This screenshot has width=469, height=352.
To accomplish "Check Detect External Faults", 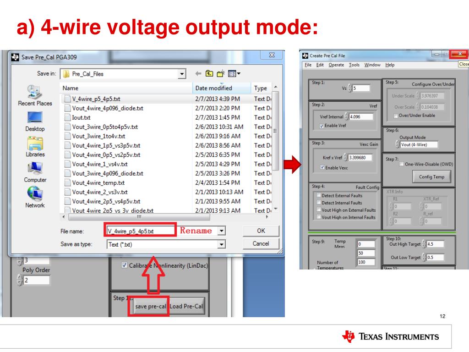I will coord(319,195).
